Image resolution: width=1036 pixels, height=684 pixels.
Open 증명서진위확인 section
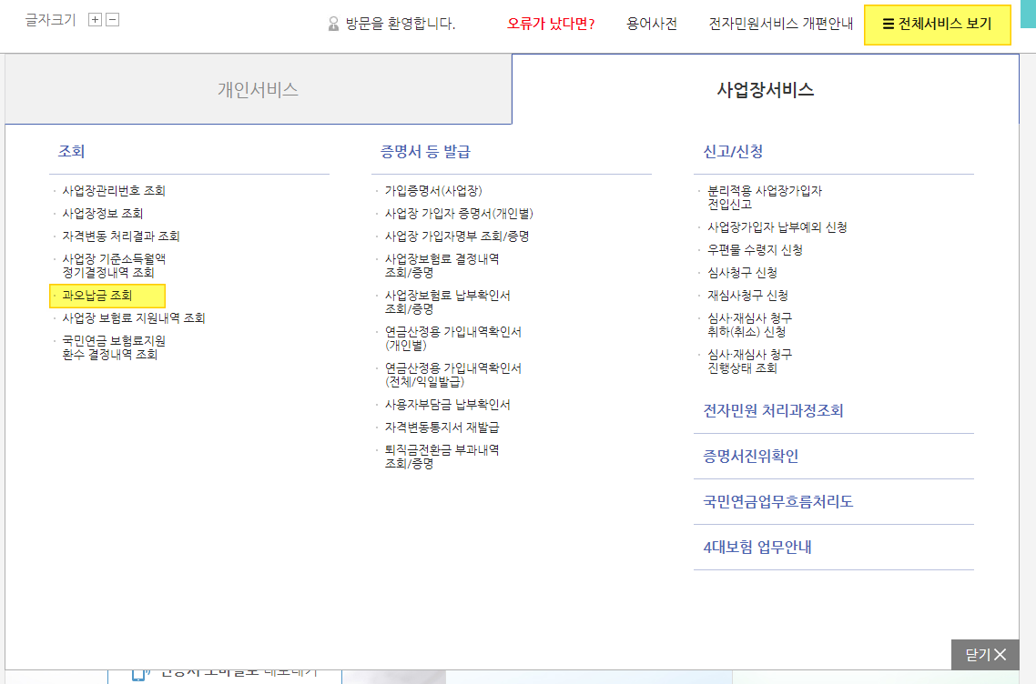point(750,457)
